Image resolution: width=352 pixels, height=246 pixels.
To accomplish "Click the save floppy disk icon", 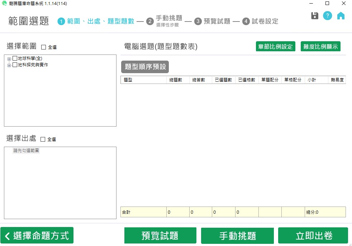I will click(315, 16).
